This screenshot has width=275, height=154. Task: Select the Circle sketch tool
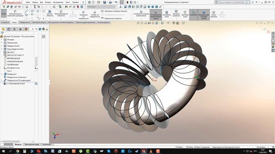[x=32, y=11]
